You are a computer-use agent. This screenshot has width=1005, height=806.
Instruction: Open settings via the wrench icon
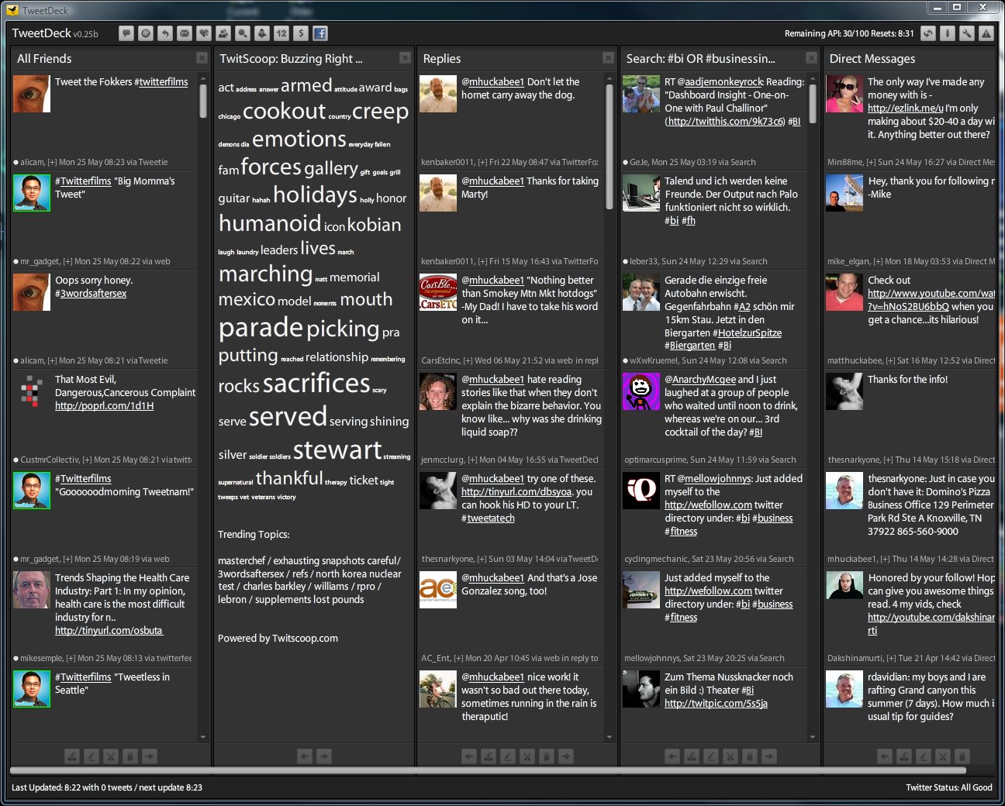coord(966,33)
